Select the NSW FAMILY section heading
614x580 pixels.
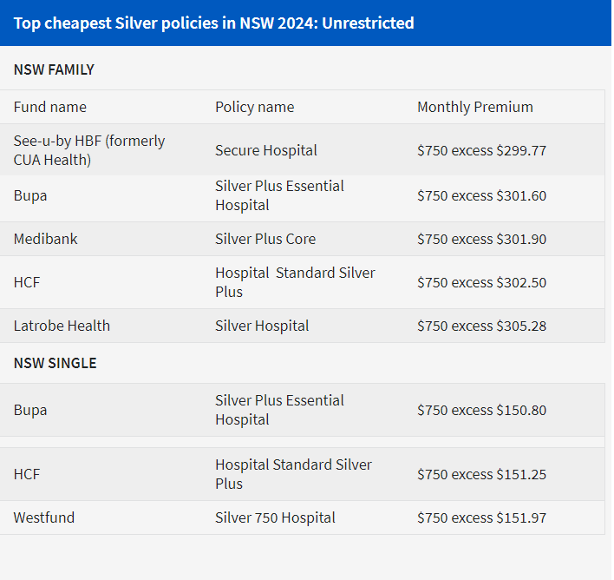[x=54, y=69]
